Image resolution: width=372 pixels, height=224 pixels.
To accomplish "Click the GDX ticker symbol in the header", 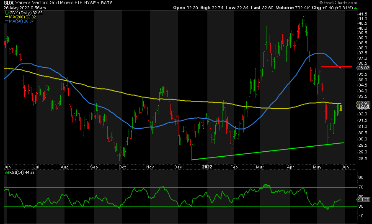I will click(x=8, y=3).
